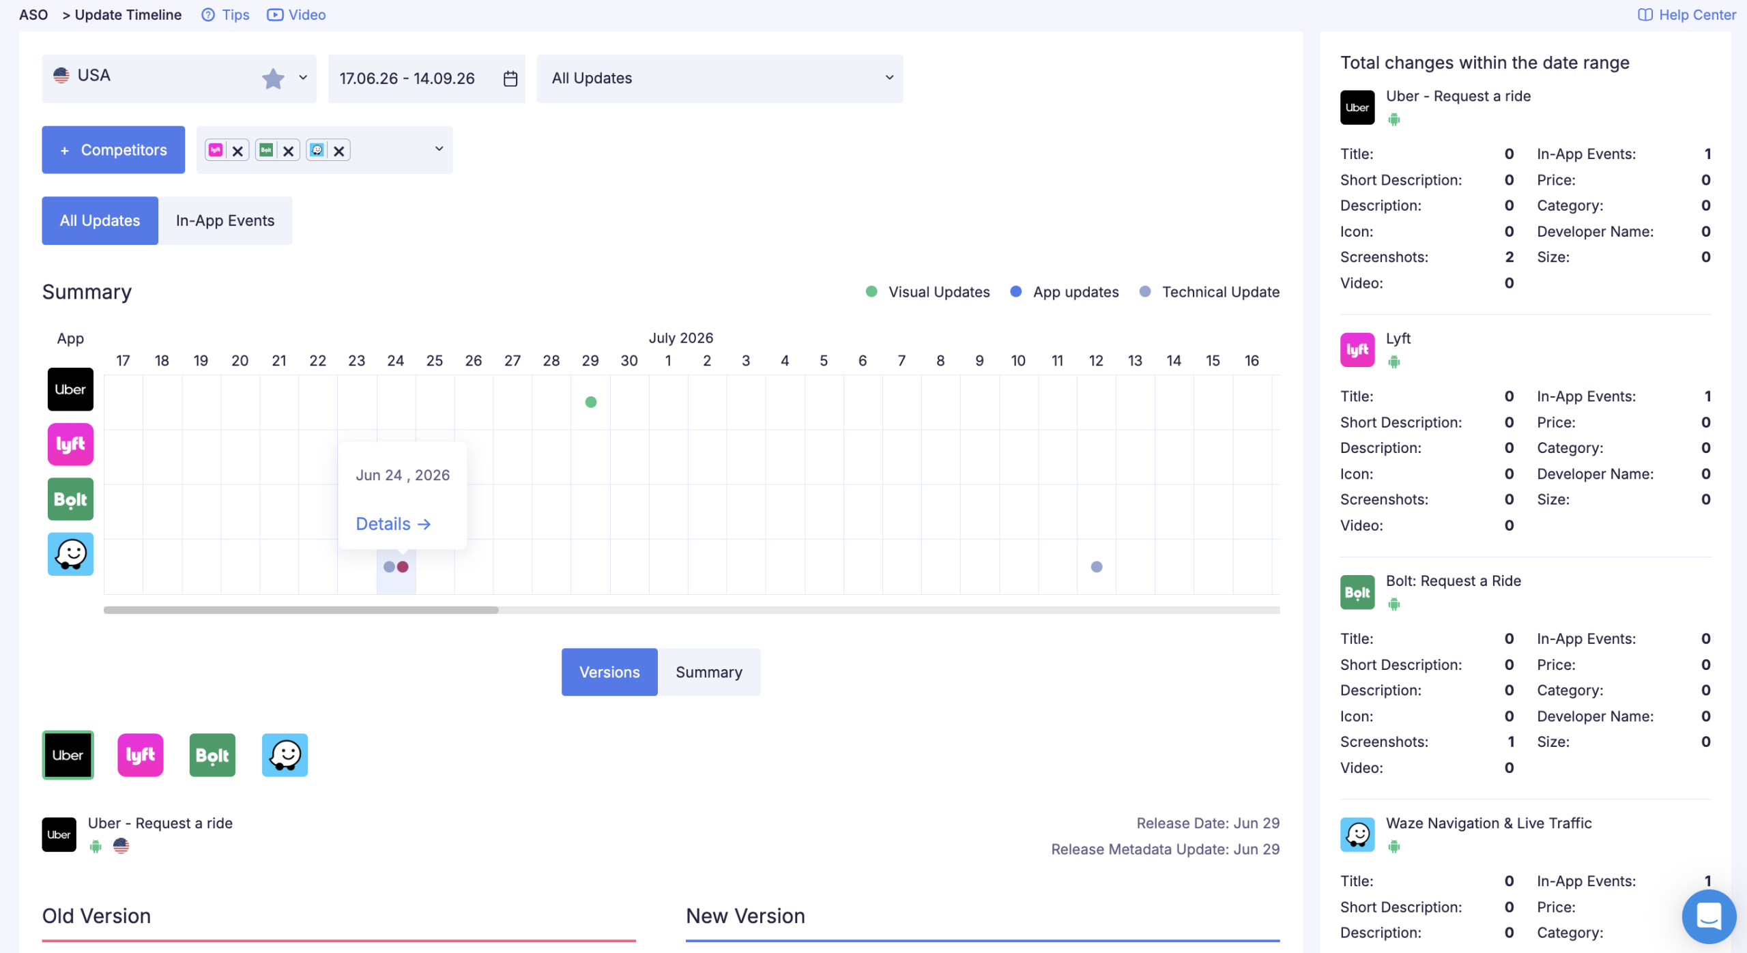Select the Summary tab below the timeline
Image resolution: width=1747 pixels, height=953 pixels.
point(709,672)
